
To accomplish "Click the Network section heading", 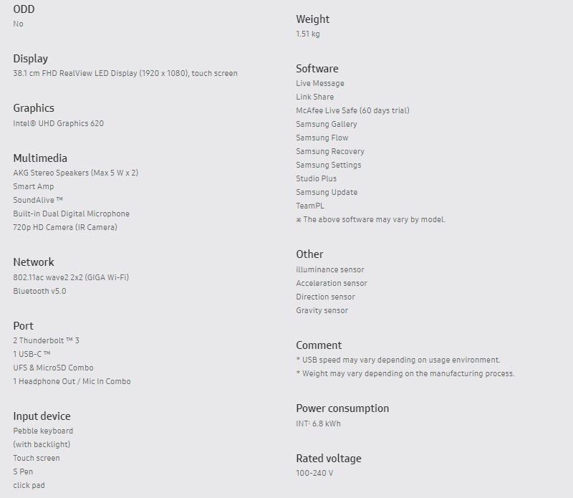I will [x=34, y=262].
